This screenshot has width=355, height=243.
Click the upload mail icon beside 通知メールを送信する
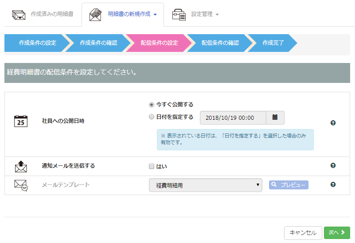pyautogui.click(x=21, y=166)
